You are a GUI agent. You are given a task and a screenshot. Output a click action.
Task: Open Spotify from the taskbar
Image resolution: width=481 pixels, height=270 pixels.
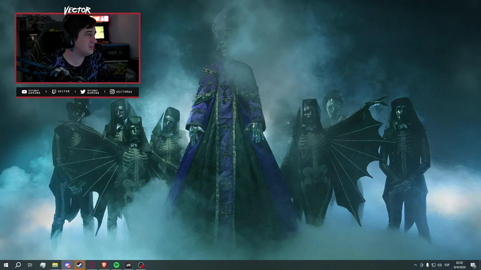point(116,265)
